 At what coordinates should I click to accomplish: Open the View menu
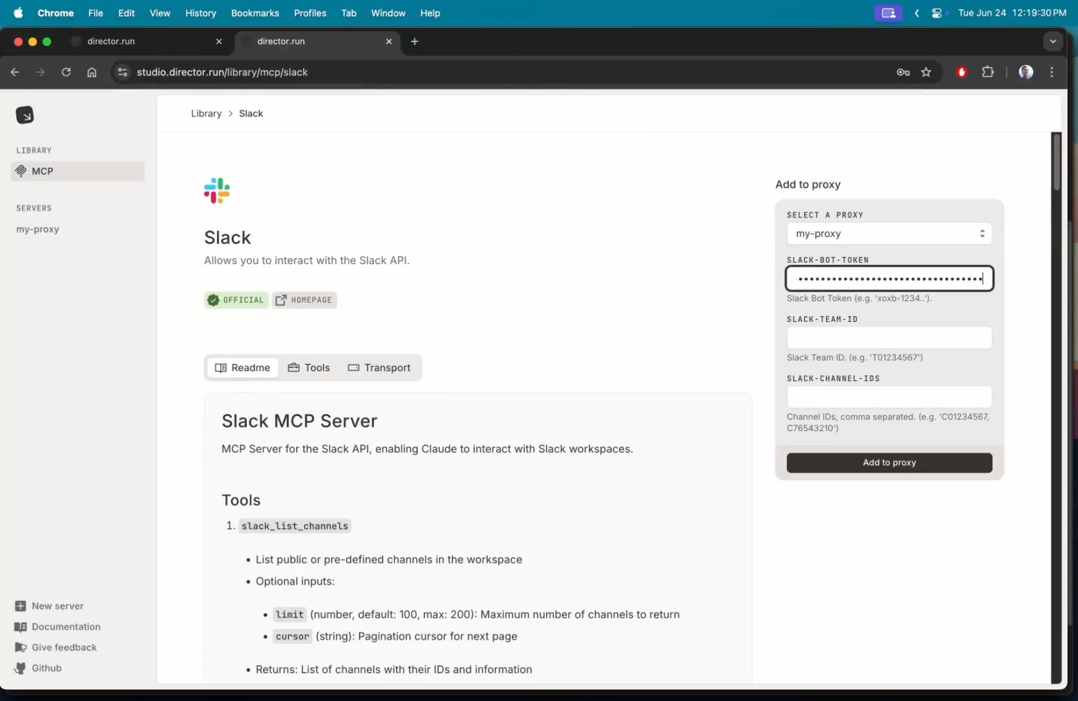[160, 13]
